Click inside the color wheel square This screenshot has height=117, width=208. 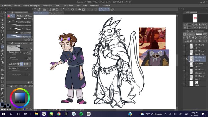20,98
